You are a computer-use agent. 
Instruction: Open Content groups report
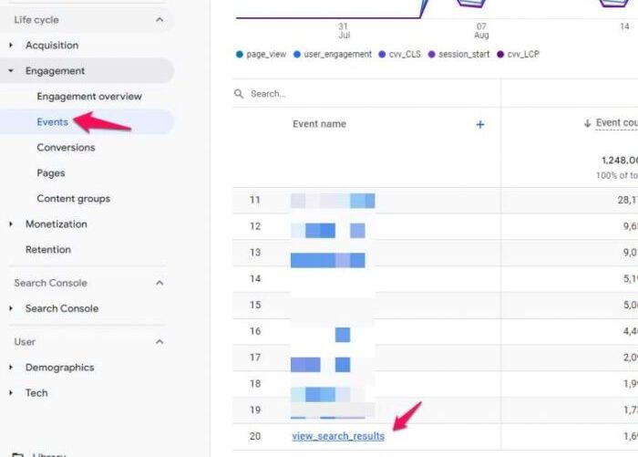(74, 199)
